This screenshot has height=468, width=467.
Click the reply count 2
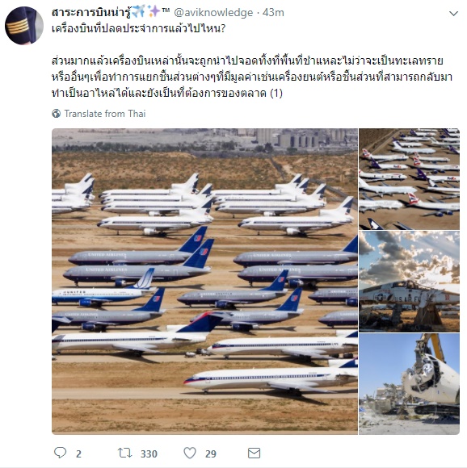click(78, 454)
